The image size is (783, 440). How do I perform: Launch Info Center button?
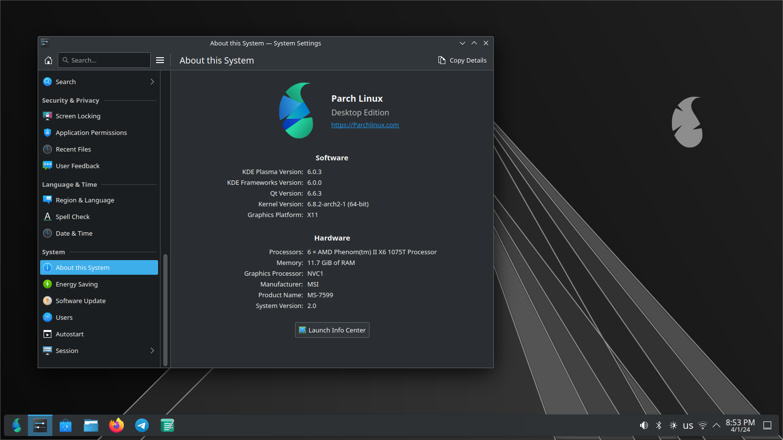point(332,330)
